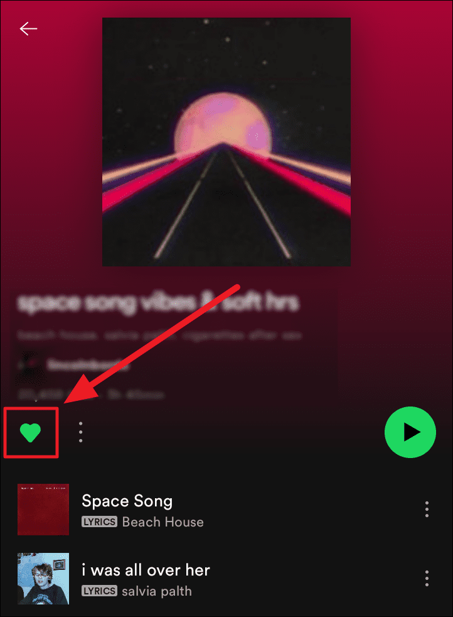Start playback with the green play button
Screen dimensions: 453x617
(x=410, y=432)
